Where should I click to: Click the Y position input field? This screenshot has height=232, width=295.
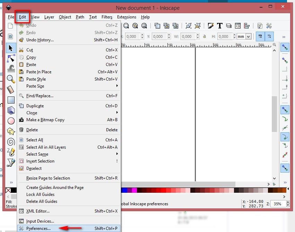pos(159,36)
